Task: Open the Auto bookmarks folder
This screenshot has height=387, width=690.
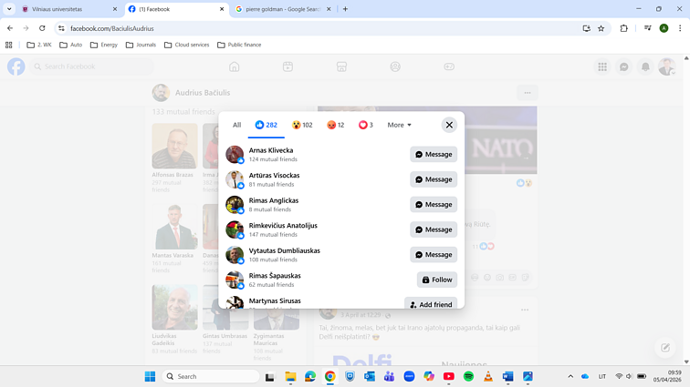Action: click(71, 45)
